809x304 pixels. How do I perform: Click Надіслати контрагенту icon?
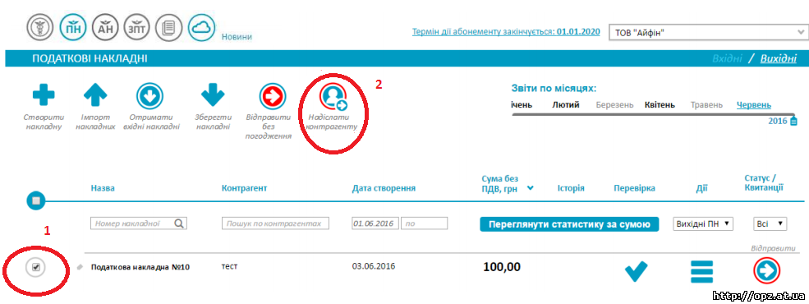coord(333,96)
